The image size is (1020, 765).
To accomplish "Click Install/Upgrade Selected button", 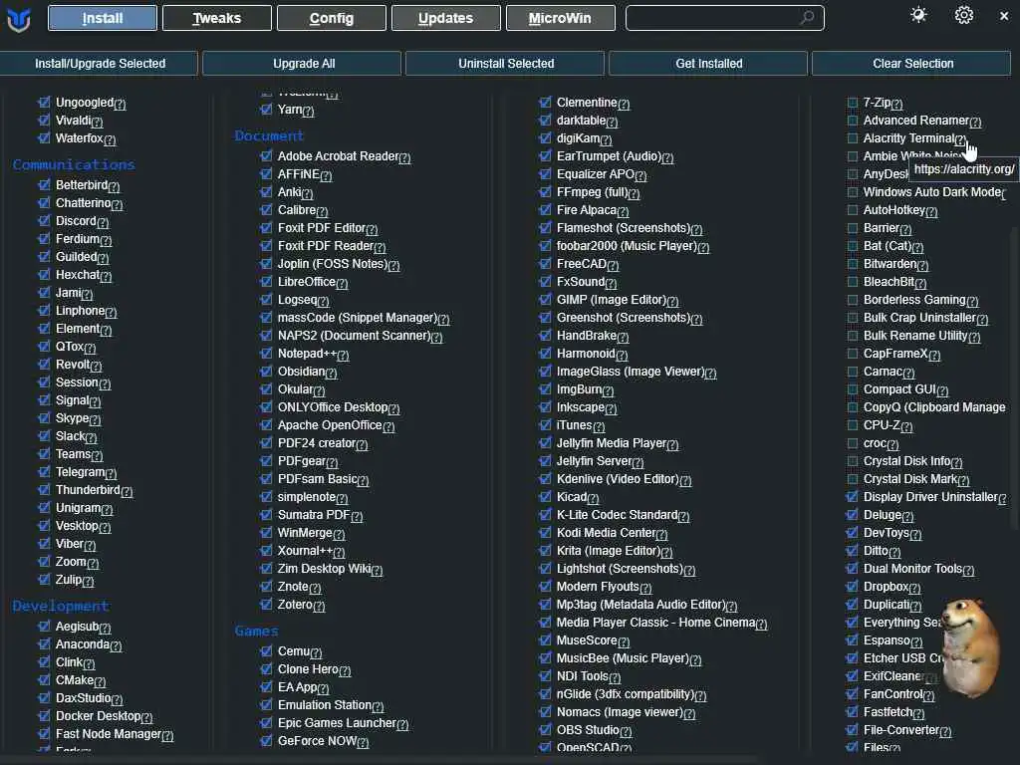I will 99,64.
